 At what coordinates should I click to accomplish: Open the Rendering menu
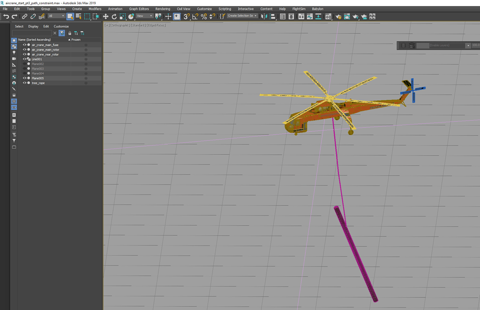tap(162, 8)
